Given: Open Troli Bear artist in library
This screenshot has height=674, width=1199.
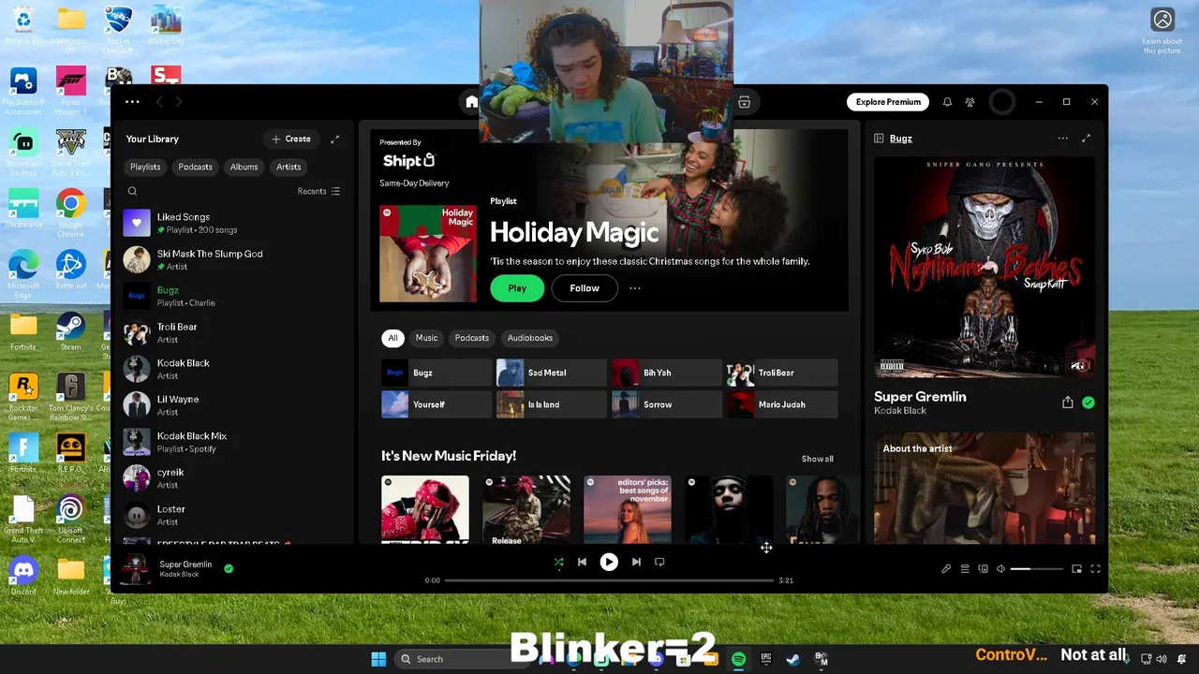Looking at the screenshot, I should tap(233, 332).
